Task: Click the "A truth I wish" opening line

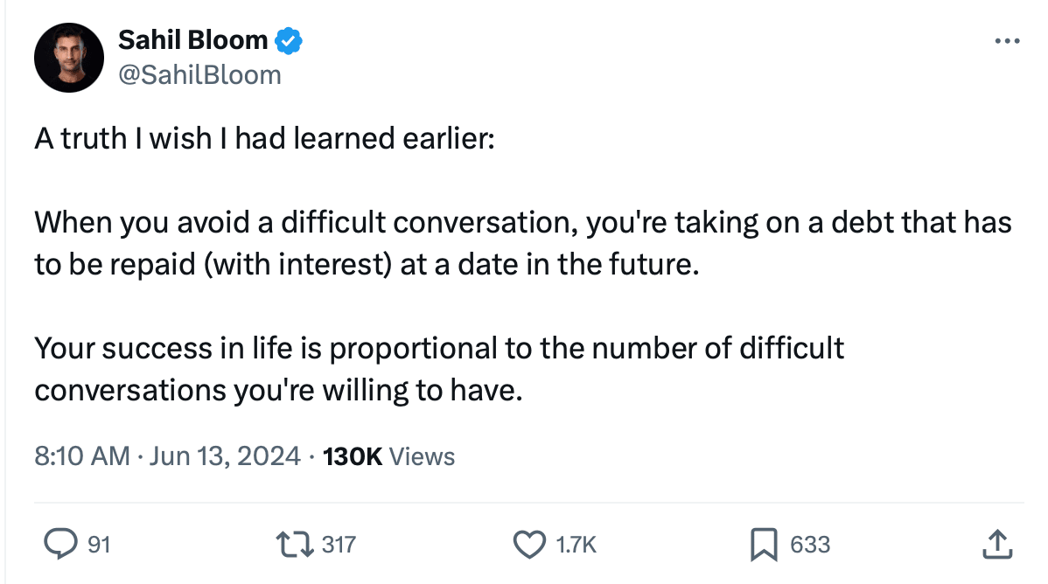Action: click(x=264, y=140)
